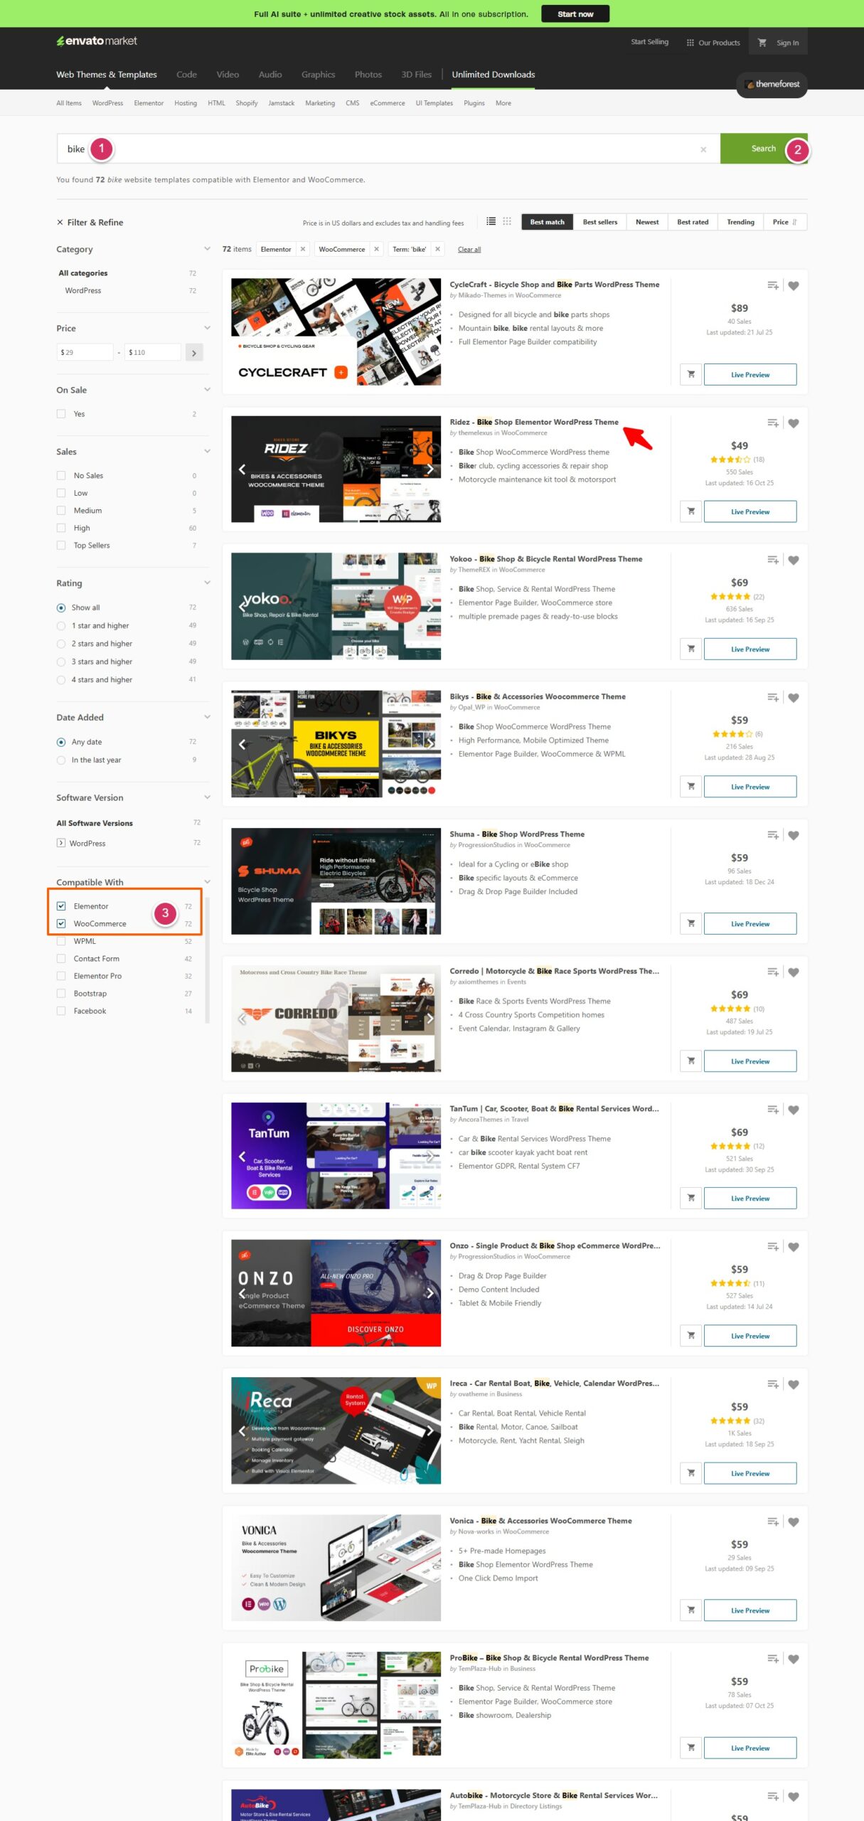Click Clear all filters link
This screenshot has height=1821, width=864.
click(x=469, y=249)
